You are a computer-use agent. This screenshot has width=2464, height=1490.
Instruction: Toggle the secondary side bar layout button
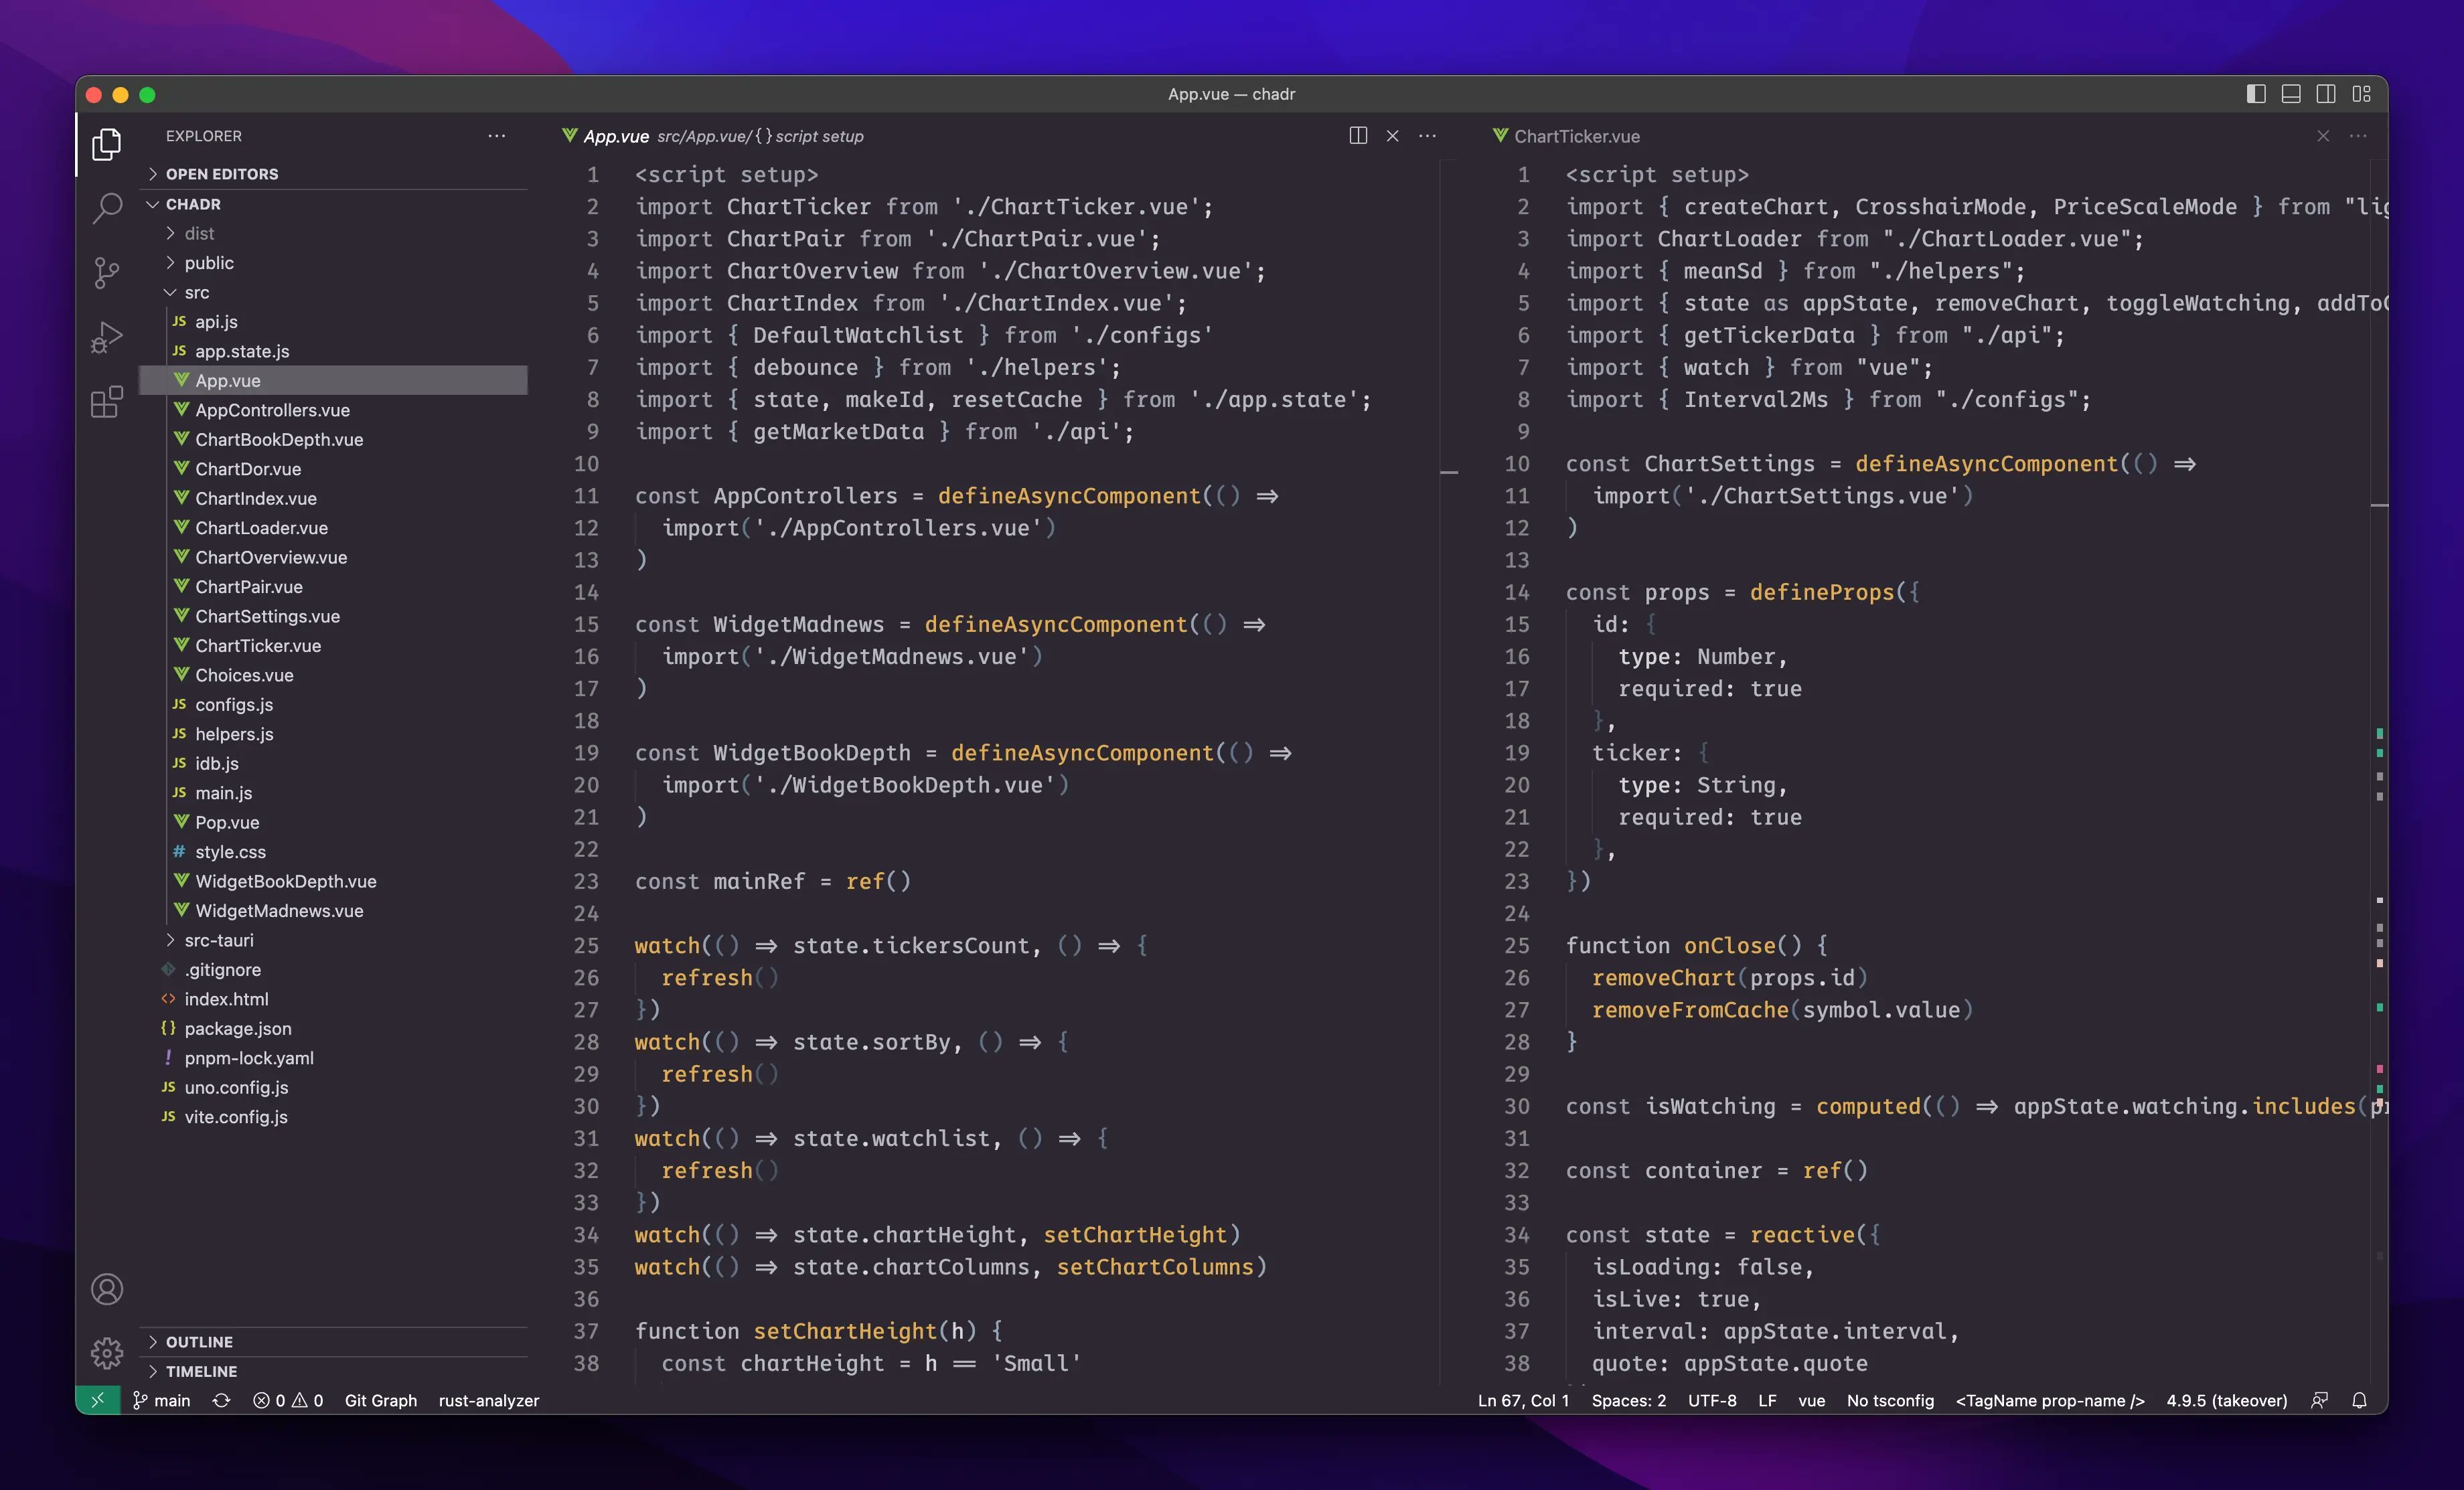(2326, 94)
